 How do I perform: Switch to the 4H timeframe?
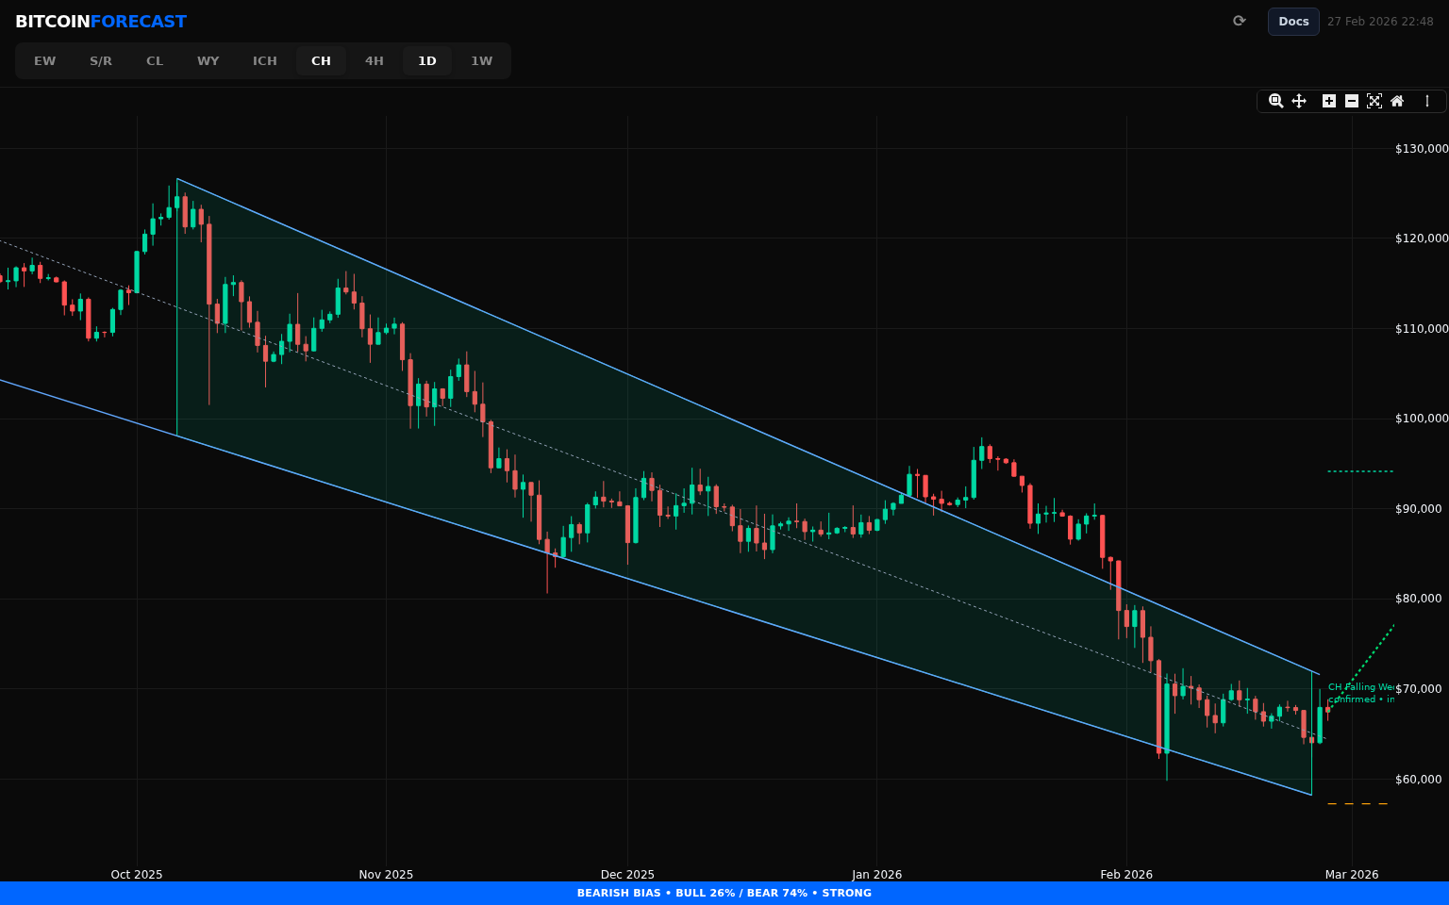375,61
